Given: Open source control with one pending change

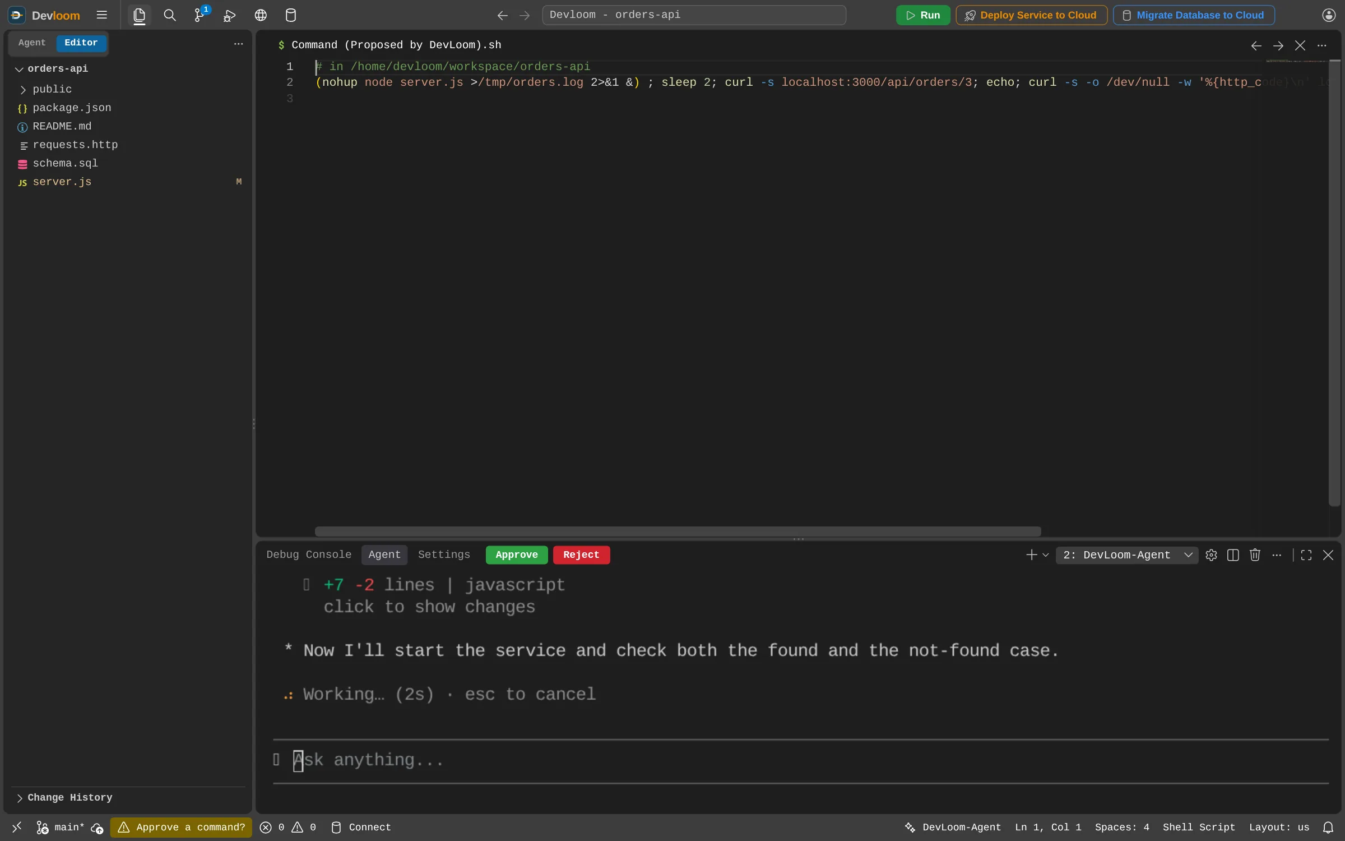Looking at the screenshot, I should point(200,15).
